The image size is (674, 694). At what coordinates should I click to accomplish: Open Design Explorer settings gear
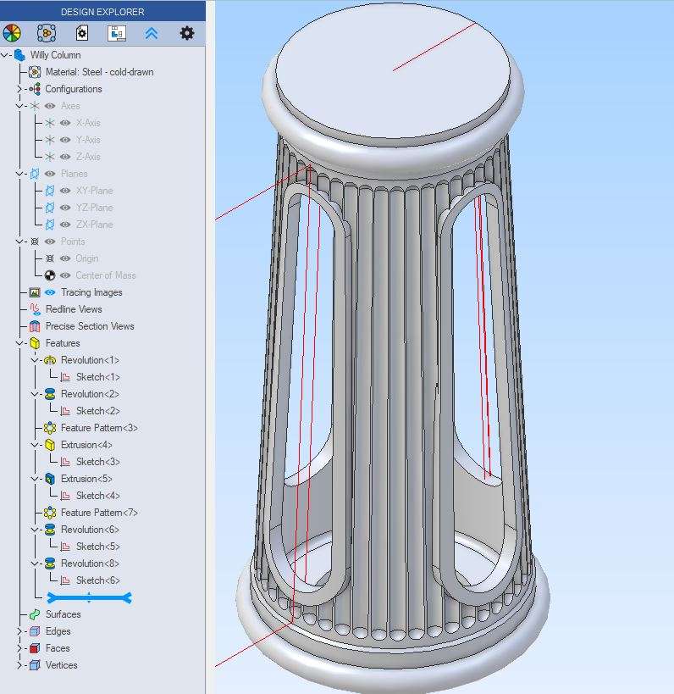click(186, 33)
